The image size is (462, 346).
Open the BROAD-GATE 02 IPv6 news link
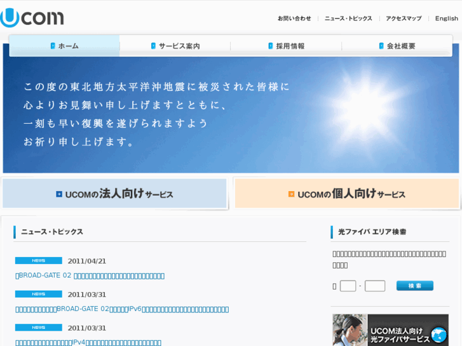click(122, 309)
